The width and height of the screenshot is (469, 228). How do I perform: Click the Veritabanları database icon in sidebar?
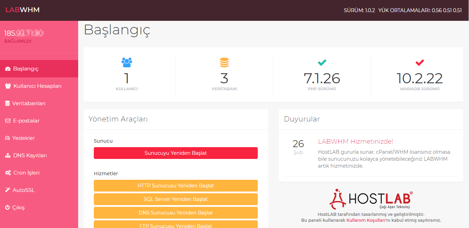tap(7, 103)
